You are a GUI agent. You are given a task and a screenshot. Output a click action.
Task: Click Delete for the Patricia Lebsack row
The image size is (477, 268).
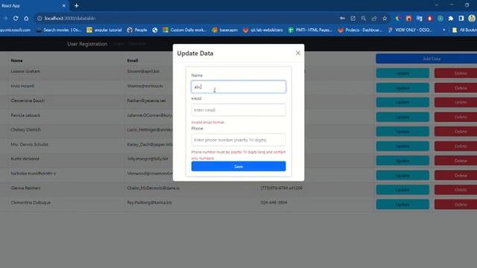[x=455, y=117]
